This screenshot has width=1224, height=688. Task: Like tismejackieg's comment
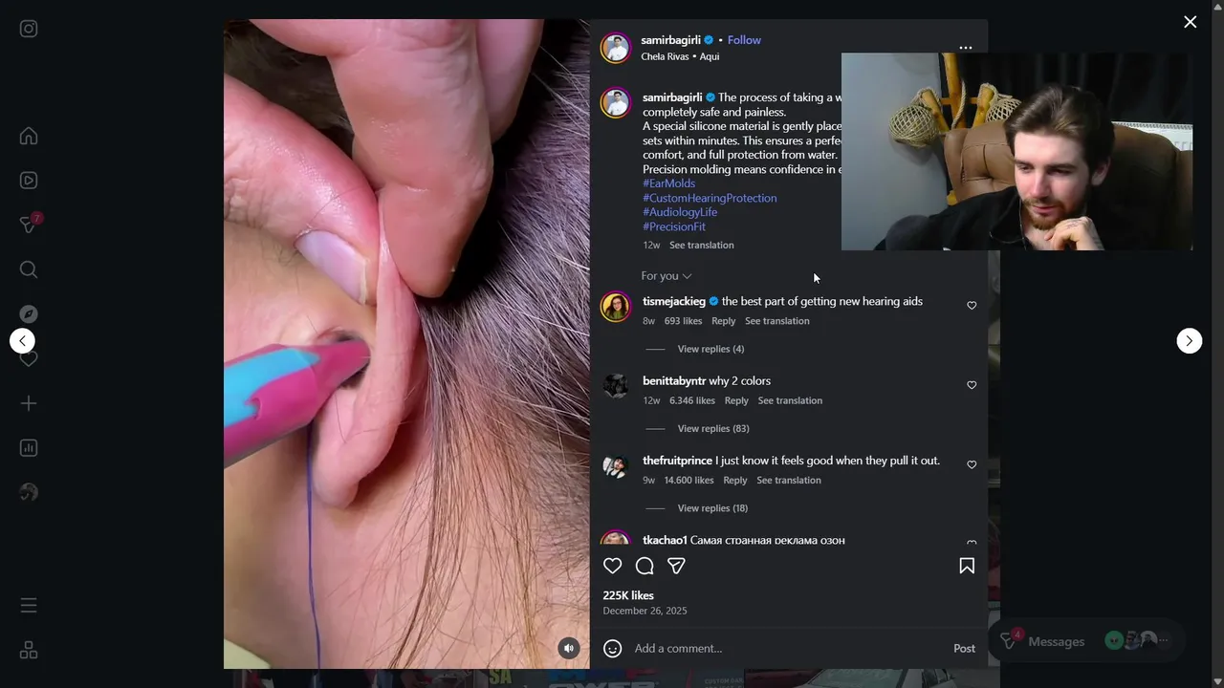(x=972, y=306)
